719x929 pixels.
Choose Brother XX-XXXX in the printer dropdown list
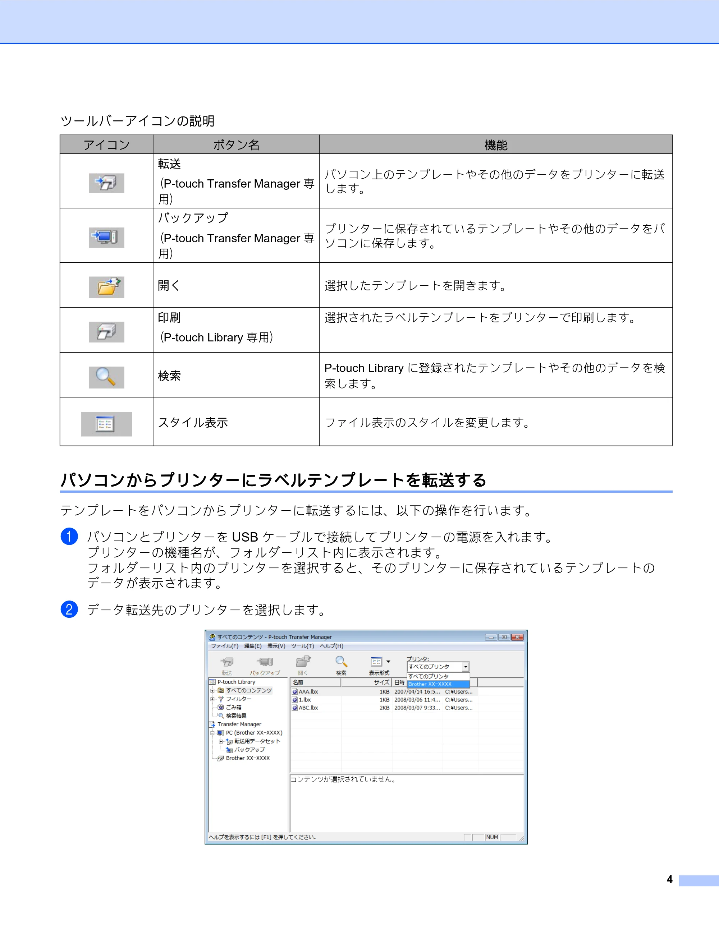tap(438, 684)
